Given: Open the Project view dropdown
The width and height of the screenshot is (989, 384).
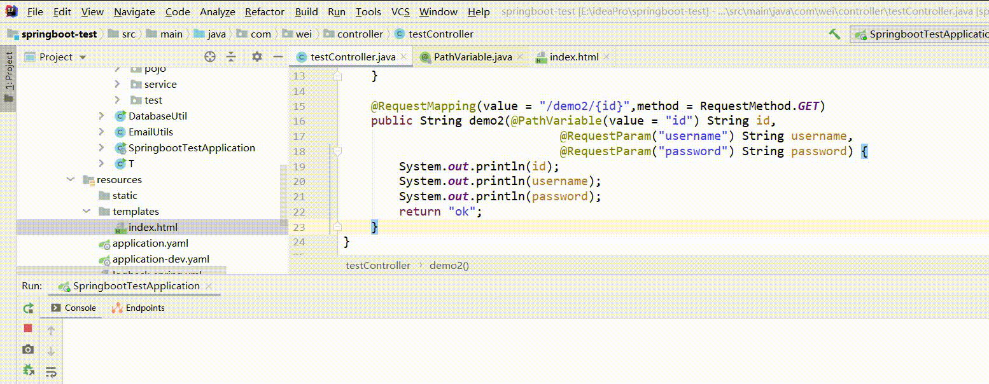Looking at the screenshot, I should pos(83,57).
